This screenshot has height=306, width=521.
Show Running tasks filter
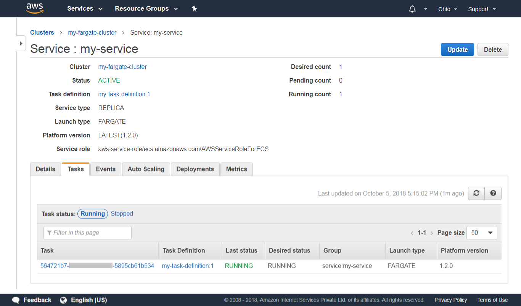pyautogui.click(x=93, y=214)
